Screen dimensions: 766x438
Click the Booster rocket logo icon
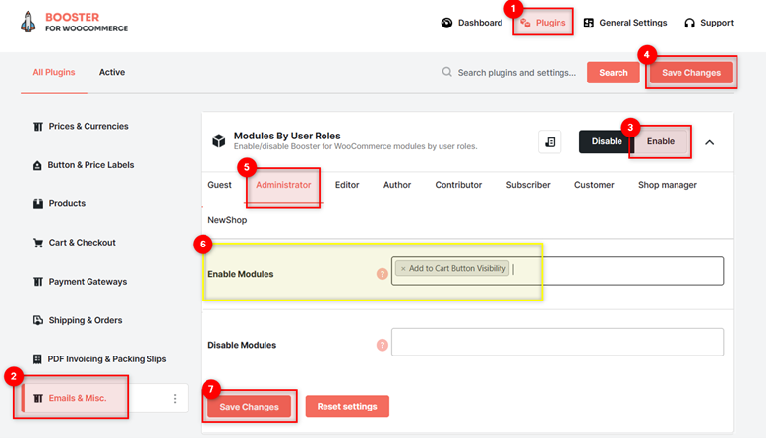(29, 22)
